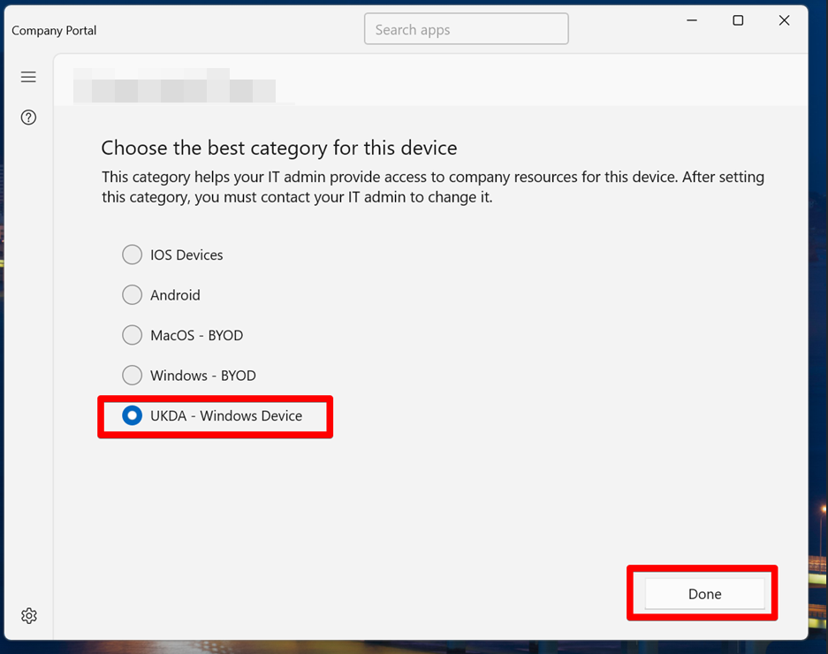Viewport: 828px width, 654px height.
Task: Open Settings via the gear icon
Action: click(29, 616)
